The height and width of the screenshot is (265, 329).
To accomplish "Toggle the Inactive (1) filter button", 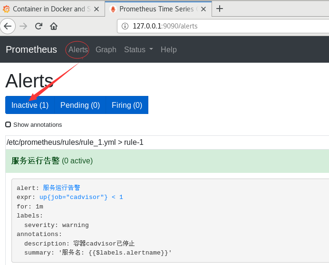I will [x=30, y=105].
